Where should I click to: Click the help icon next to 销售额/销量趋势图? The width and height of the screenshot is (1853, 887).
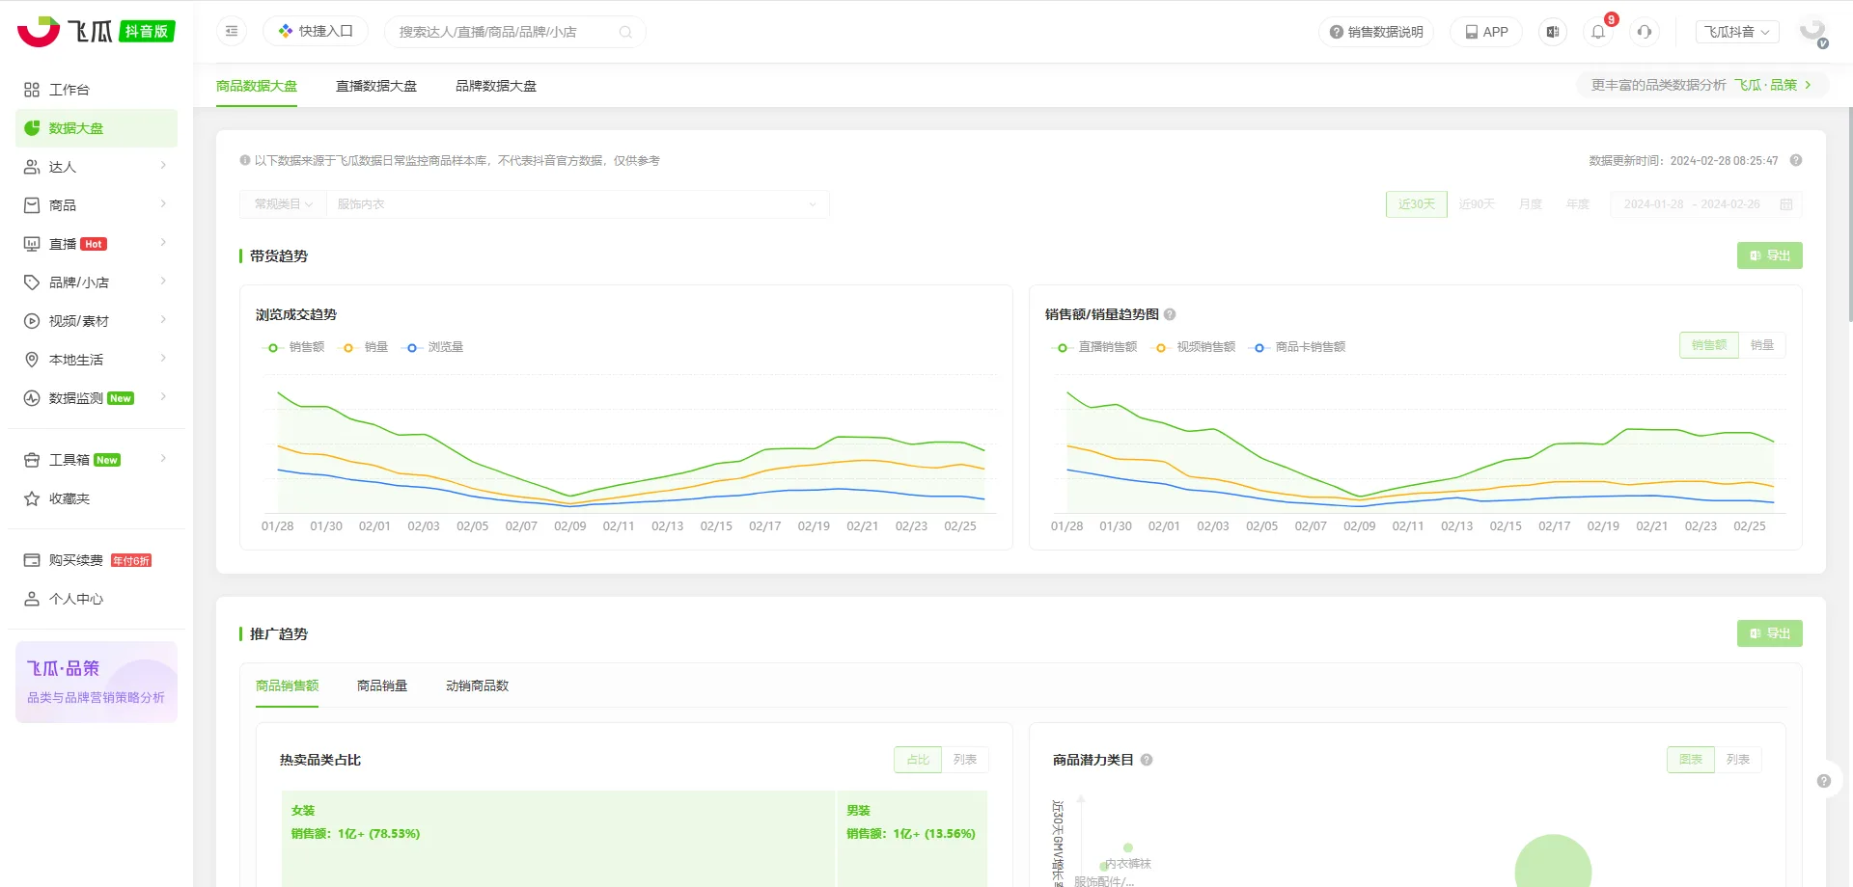pyautogui.click(x=1170, y=314)
